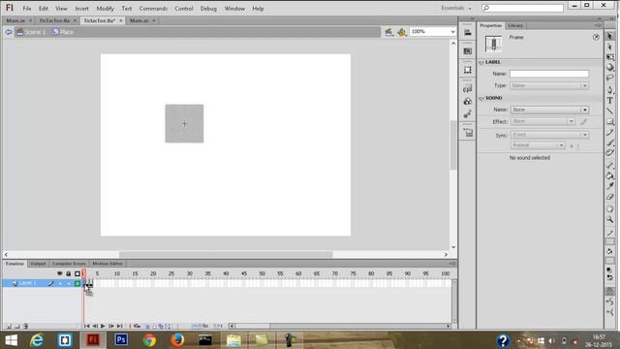620x349 pixels.
Task: Toggle Layer 1 lock dot
Action: (x=69, y=283)
